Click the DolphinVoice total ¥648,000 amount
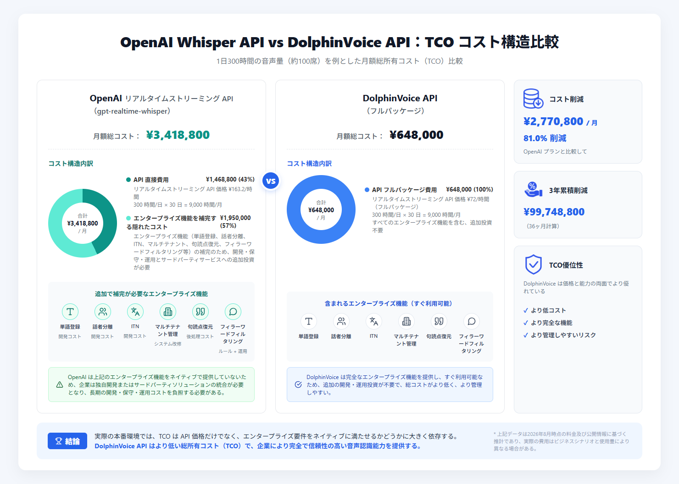 [x=417, y=135]
